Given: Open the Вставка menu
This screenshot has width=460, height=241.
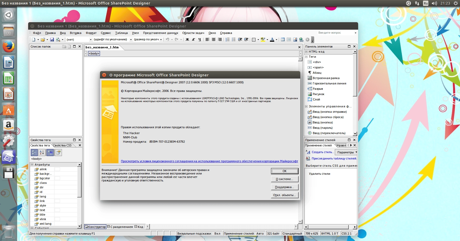Looking at the screenshot, I should click(76, 33).
